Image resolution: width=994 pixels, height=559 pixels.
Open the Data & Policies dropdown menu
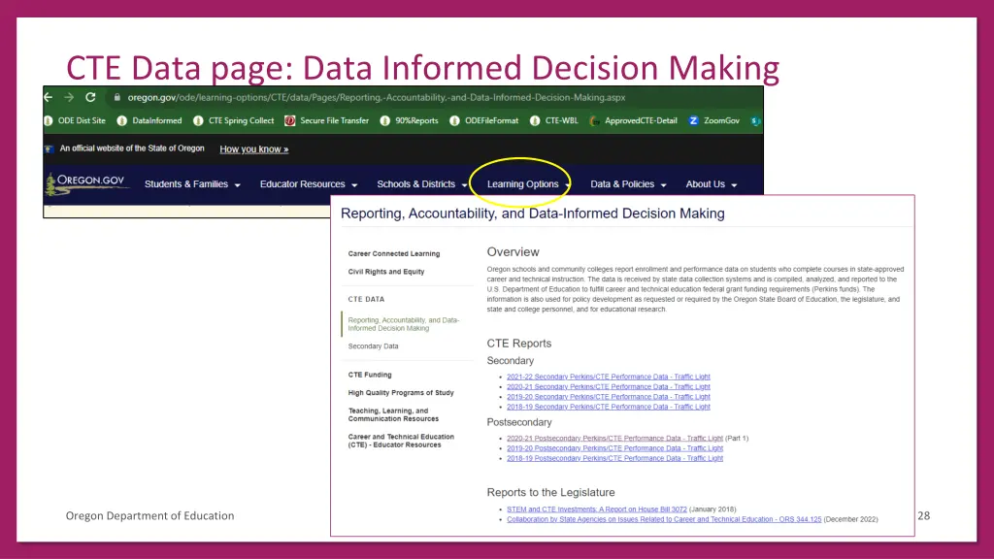point(628,184)
